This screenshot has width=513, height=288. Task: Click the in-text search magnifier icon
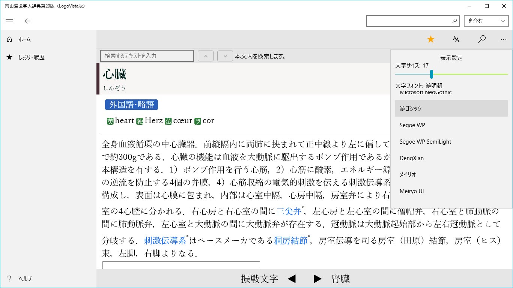[x=482, y=39]
